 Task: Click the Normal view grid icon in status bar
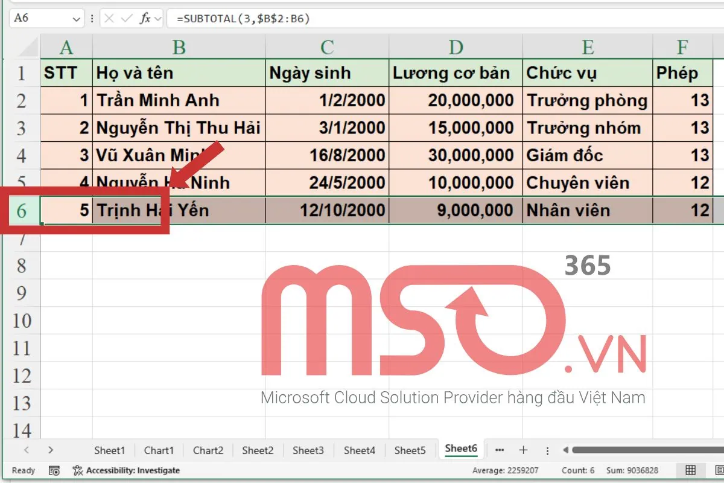(x=690, y=470)
